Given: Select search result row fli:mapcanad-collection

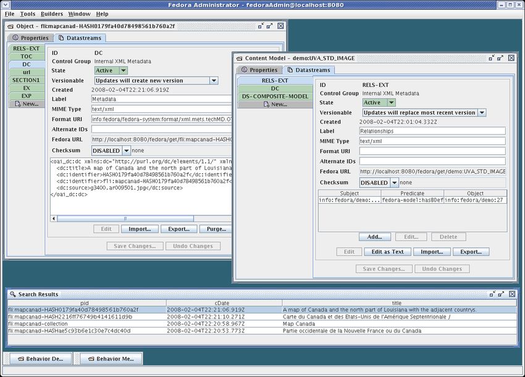Looking at the screenshot, I should coord(262,324).
